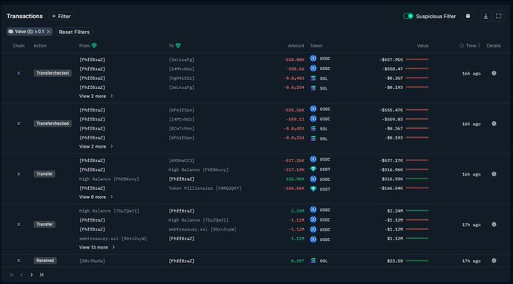
Task: Click the Value column header
Action: pos(422,45)
